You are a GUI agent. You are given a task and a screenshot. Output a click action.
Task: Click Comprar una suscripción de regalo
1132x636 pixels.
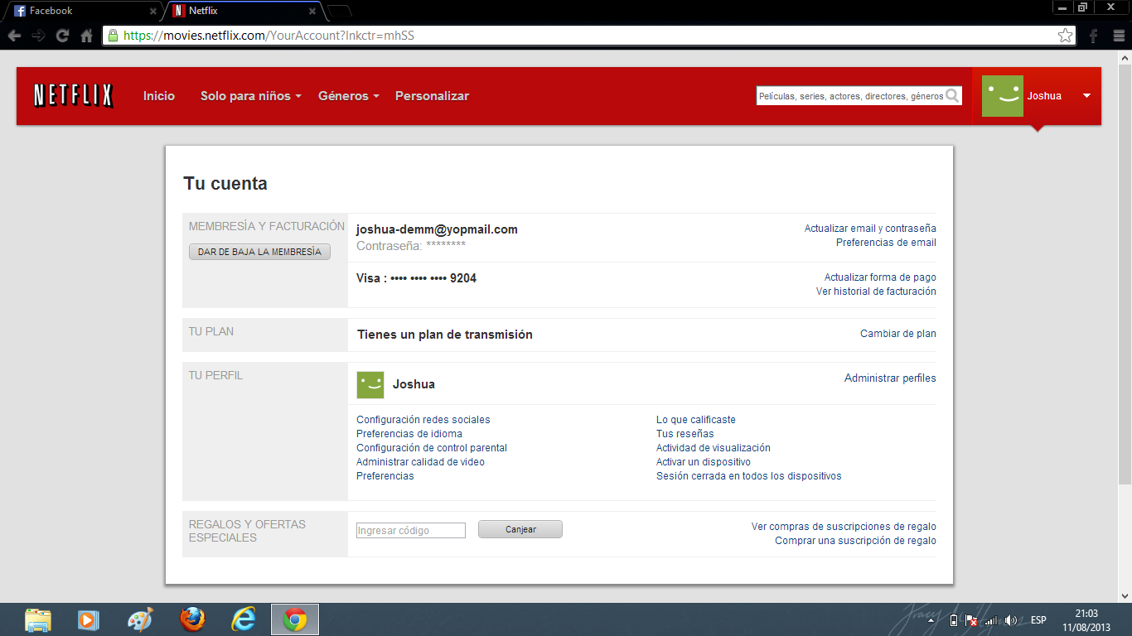click(855, 541)
